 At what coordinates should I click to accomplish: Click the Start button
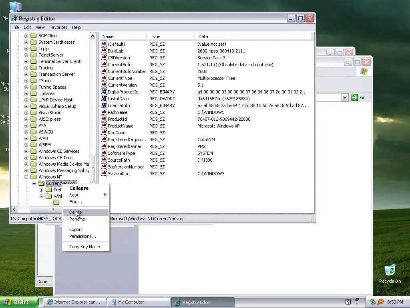tap(19, 302)
